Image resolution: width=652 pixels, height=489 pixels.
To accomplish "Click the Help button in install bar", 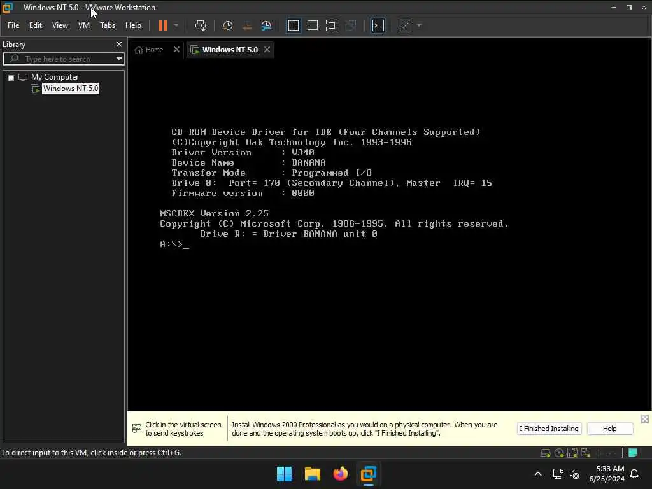I will click(x=609, y=429).
